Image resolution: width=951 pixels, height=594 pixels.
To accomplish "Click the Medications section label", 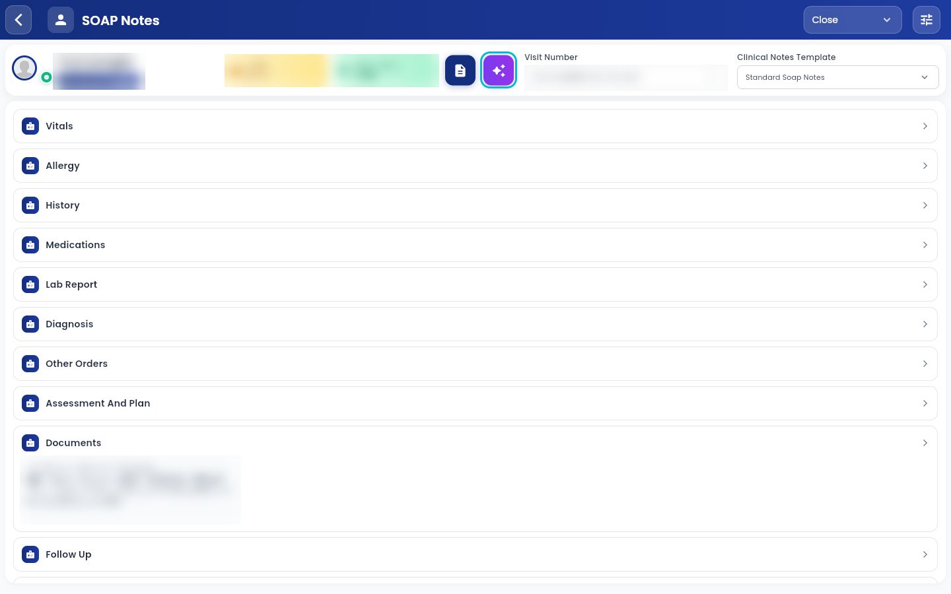I will point(75,245).
